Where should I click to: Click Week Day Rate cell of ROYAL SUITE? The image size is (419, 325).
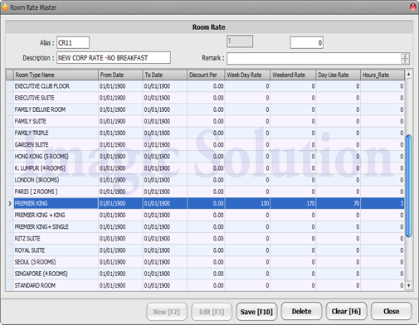pyautogui.click(x=247, y=250)
